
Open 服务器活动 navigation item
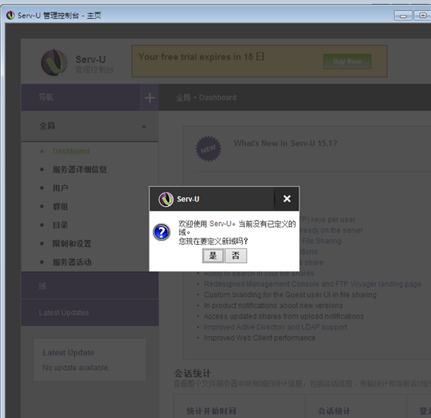click(x=72, y=262)
